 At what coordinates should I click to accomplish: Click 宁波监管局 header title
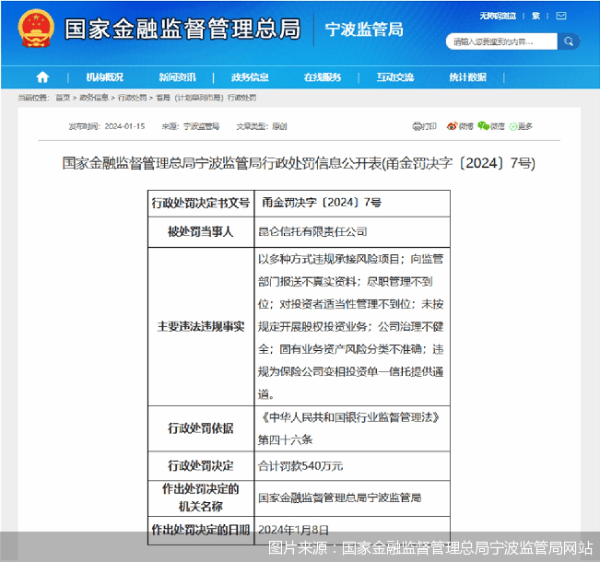pyautogui.click(x=364, y=29)
